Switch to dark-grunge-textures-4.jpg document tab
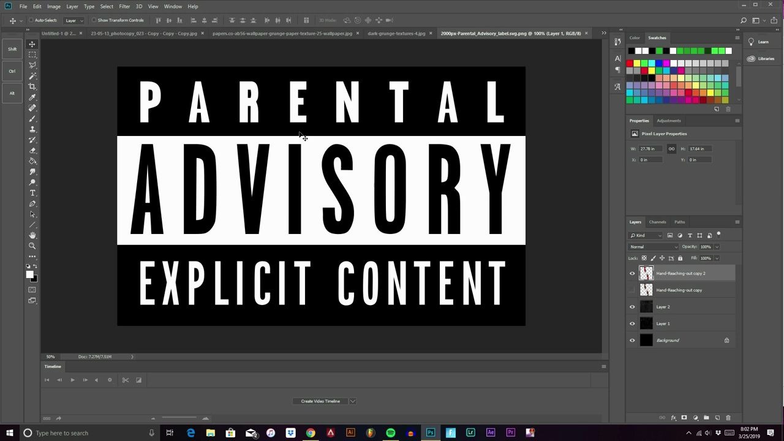The height and width of the screenshot is (441, 784). point(396,33)
